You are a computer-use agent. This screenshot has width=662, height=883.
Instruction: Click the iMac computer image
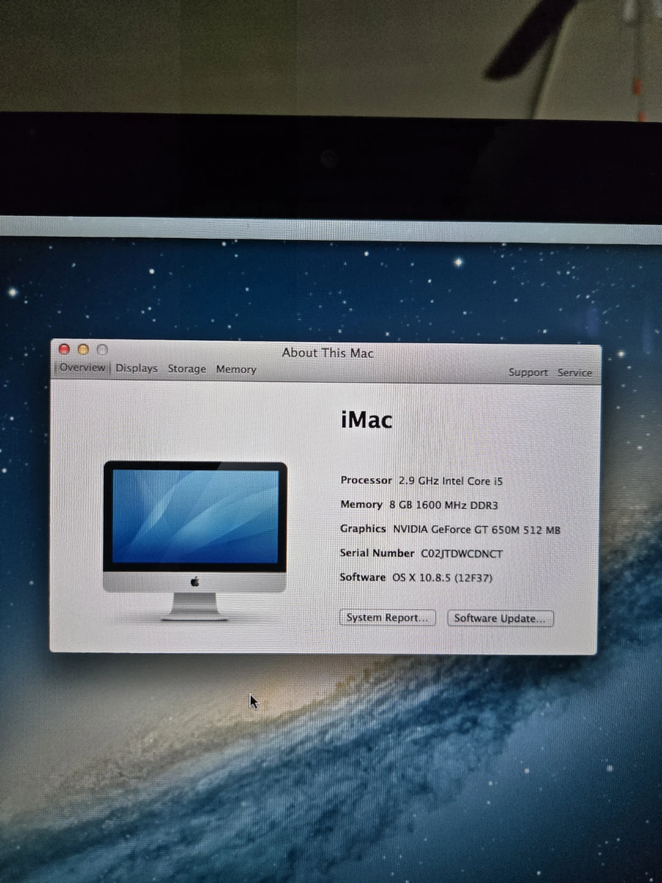pos(195,541)
